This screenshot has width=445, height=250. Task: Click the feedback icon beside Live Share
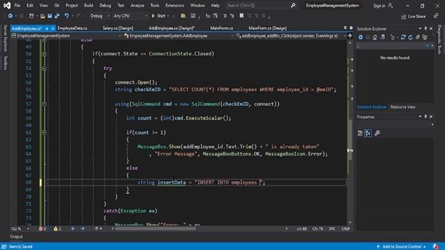(x=436, y=16)
